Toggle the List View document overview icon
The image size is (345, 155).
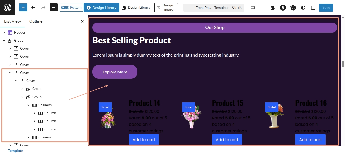(x=53, y=8)
